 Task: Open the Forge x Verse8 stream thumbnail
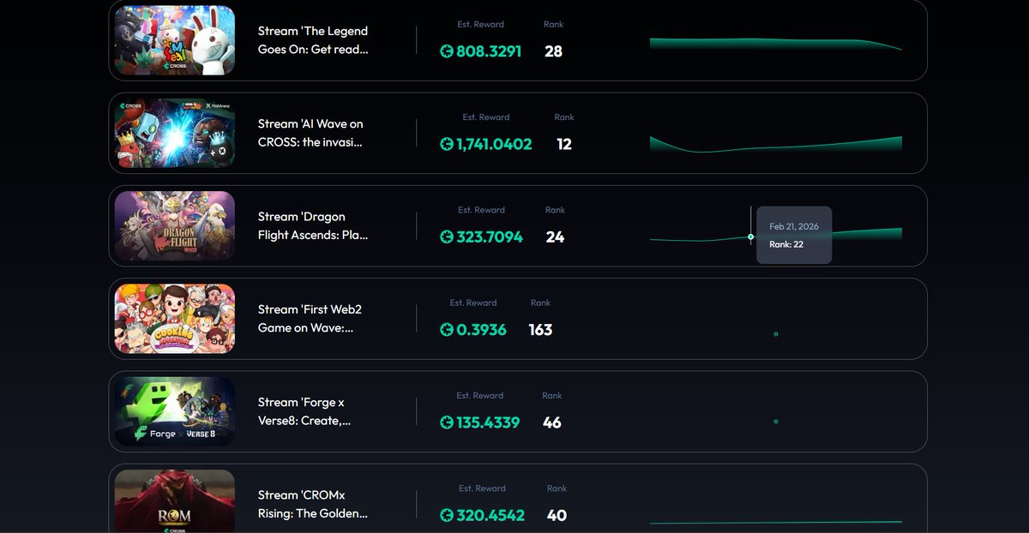[175, 411]
